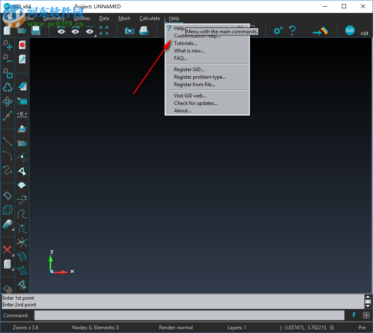The height and width of the screenshot is (333, 373).
Task: Click the edit macro pencil icon
Action: point(22,59)
